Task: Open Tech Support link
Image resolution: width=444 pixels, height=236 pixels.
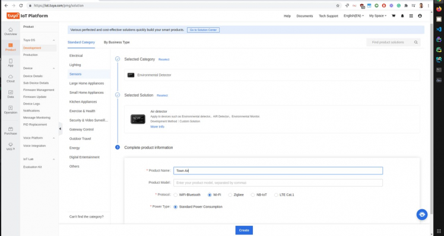Action: (x=328, y=16)
